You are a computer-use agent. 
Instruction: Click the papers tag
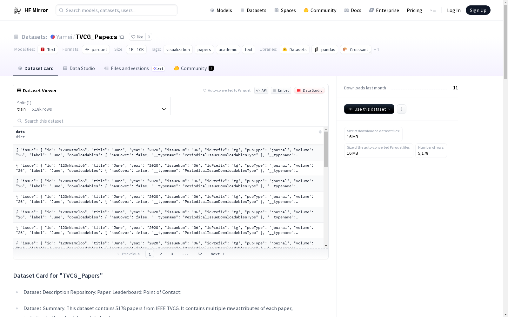[x=204, y=49]
